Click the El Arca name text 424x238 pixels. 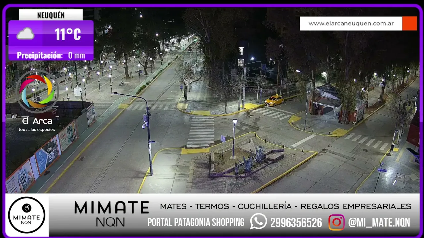[x=37, y=121]
